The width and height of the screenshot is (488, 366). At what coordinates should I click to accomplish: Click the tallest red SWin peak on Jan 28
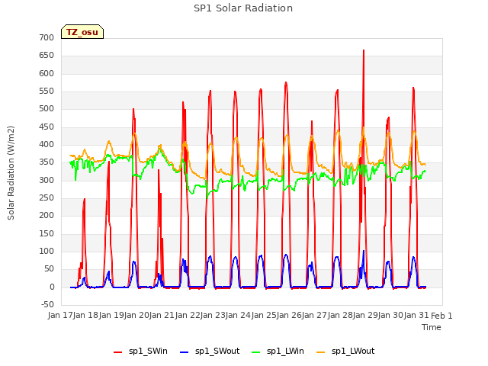click(x=364, y=51)
